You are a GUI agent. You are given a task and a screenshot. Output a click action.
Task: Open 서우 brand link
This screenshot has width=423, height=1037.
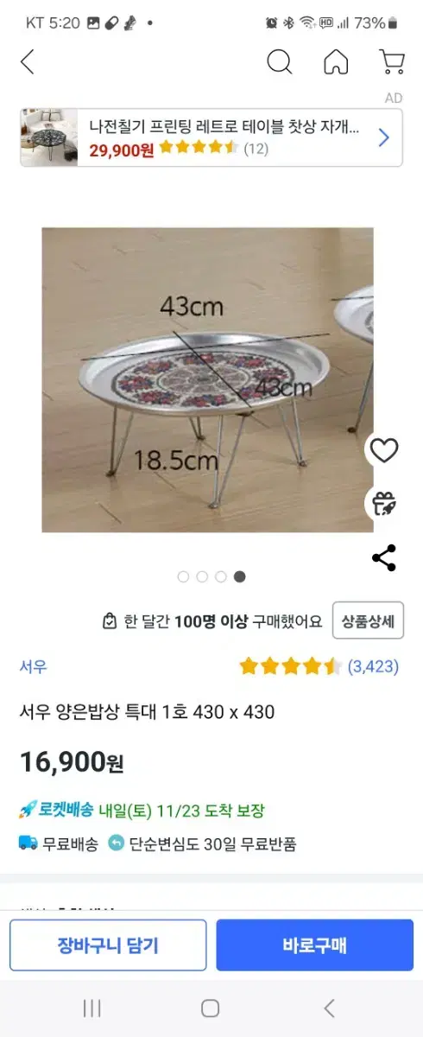(34, 666)
